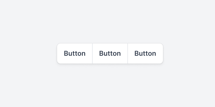This screenshot has height=107, width=215.
Task: Activate the center Button between the dividers
Action: pyautogui.click(x=110, y=53)
